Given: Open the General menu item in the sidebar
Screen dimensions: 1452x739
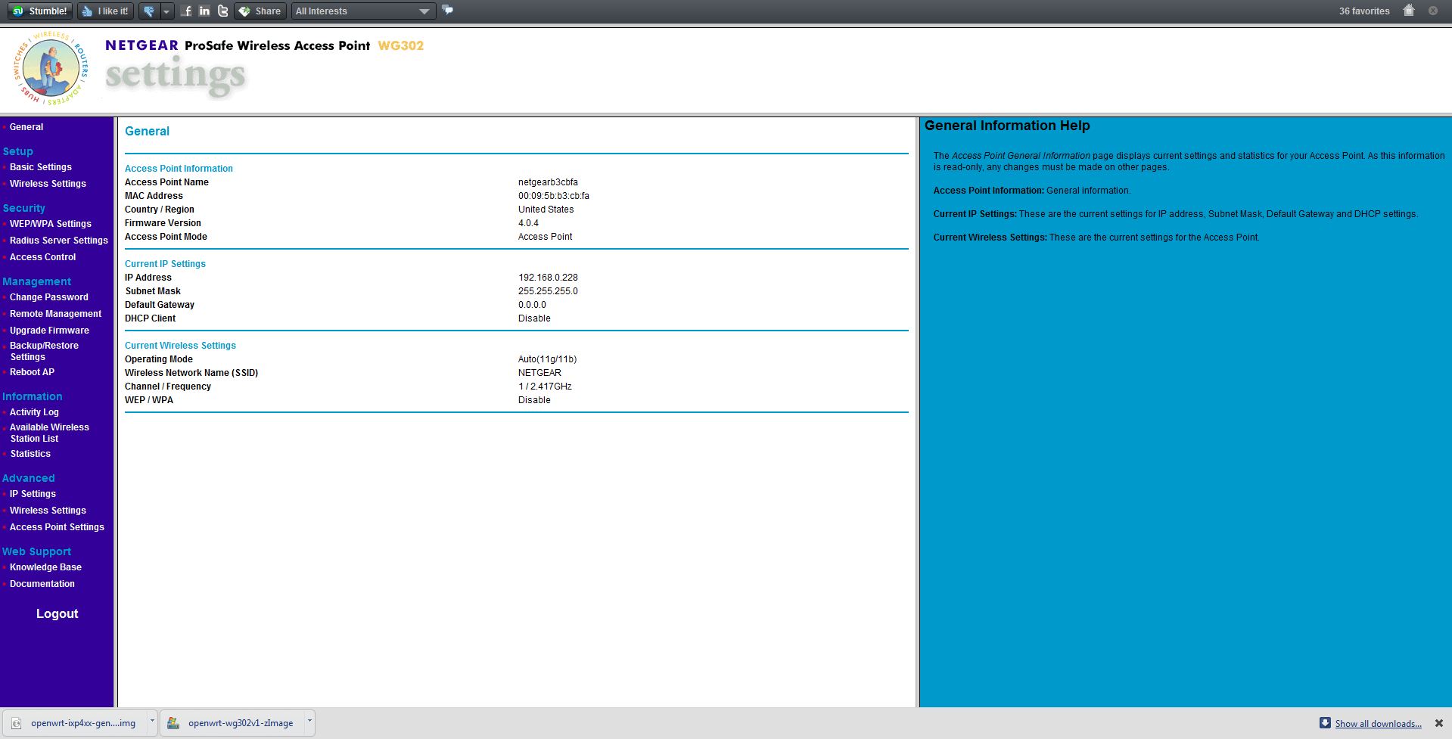Looking at the screenshot, I should pos(26,127).
